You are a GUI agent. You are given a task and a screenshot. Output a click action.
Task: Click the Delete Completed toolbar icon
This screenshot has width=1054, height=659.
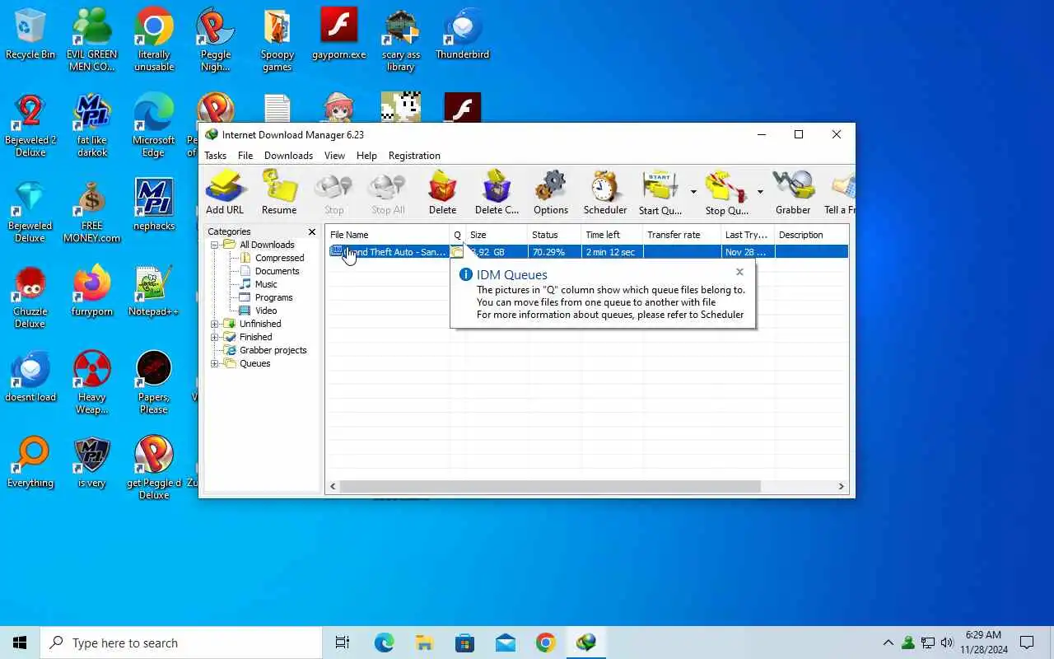pos(497,192)
